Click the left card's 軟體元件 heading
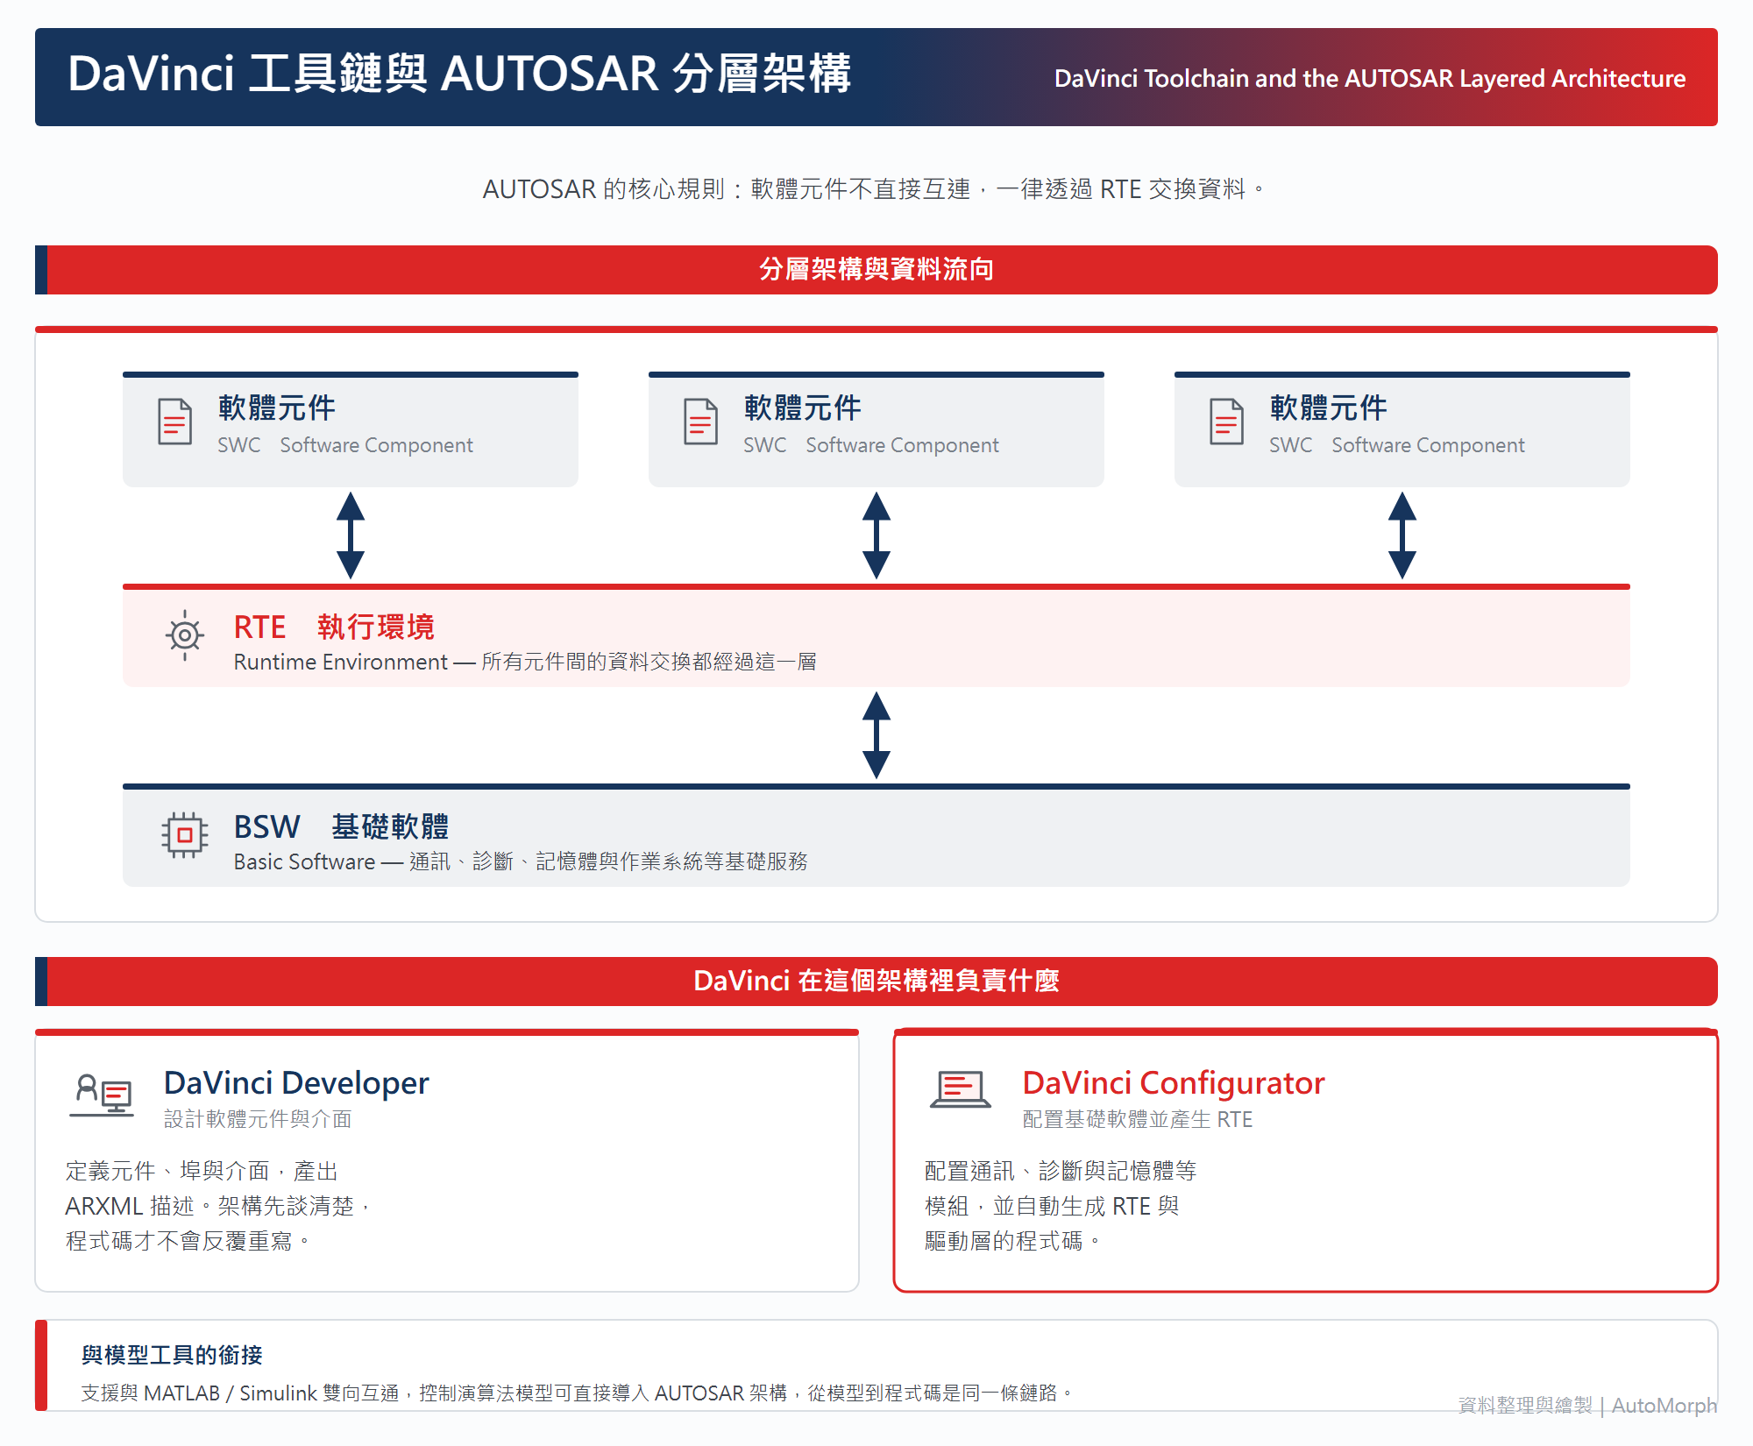The width and height of the screenshot is (1753, 1446). 277,408
